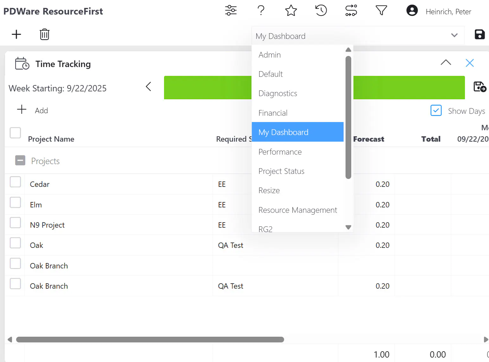
Task: Click the Total column header
Action: pos(431,139)
